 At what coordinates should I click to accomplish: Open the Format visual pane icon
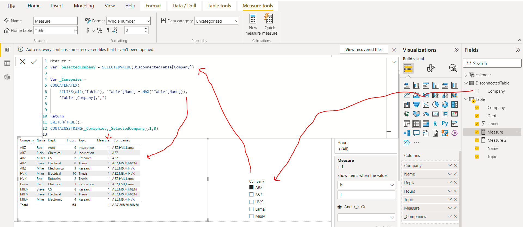(431, 68)
